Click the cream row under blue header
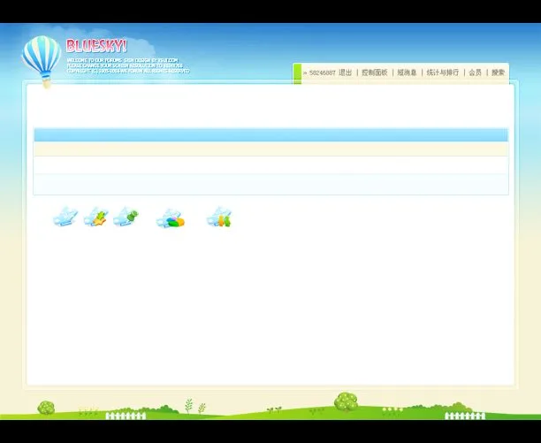 270,150
